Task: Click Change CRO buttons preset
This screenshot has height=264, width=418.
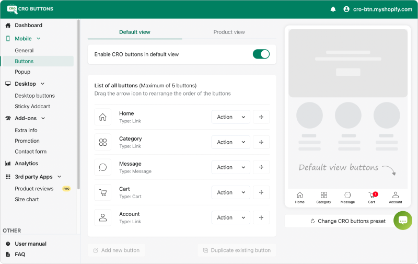Action: pos(347,221)
